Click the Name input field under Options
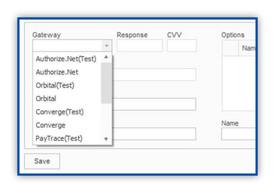The height and width of the screenshot is (193, 275). [239, 134]
